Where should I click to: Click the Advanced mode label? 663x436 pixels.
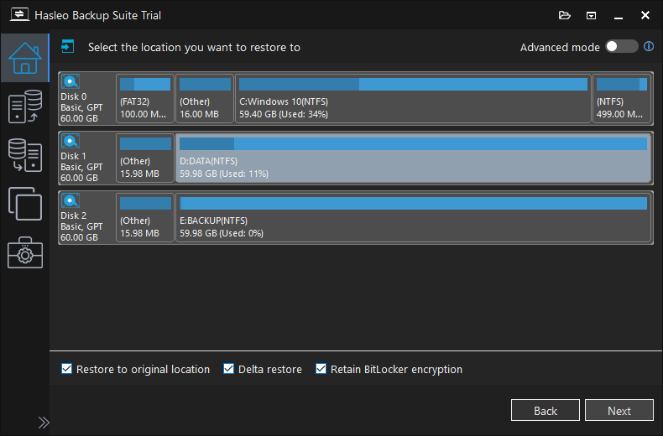coord(560,47)
